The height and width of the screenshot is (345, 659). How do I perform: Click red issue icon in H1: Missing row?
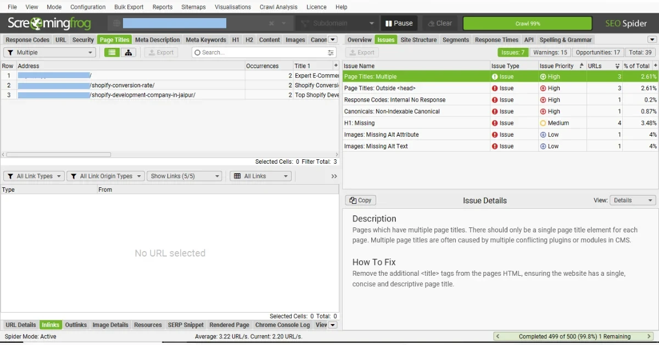(495, 123)
